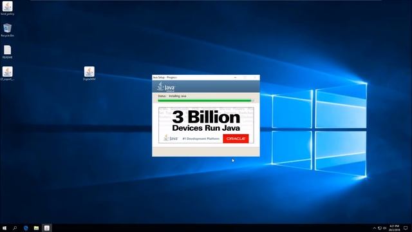Open network status tray icon
Viewport: 412px width, 232px height.
tap(380, 228)
